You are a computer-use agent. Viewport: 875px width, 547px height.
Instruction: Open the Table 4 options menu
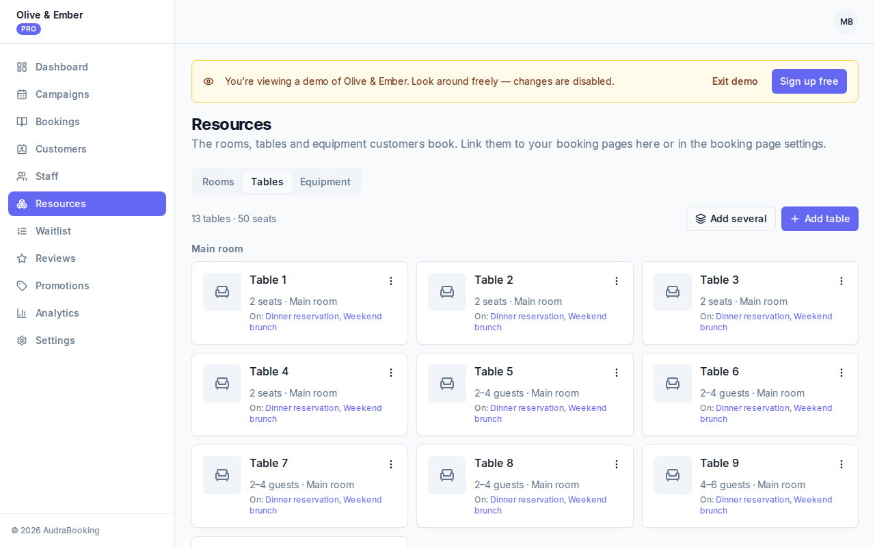(391, 373)
